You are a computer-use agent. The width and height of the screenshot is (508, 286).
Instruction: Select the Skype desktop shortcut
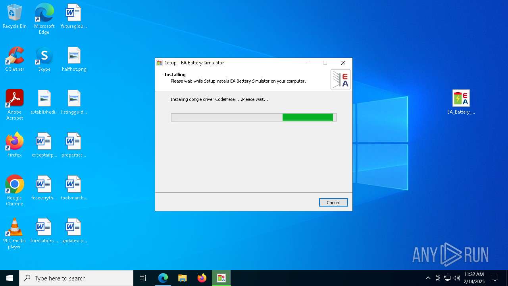[x=44, y=60]
